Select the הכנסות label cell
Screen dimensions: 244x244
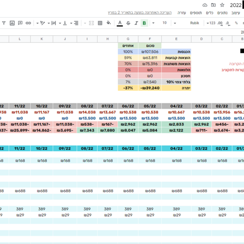click(176, 52)
